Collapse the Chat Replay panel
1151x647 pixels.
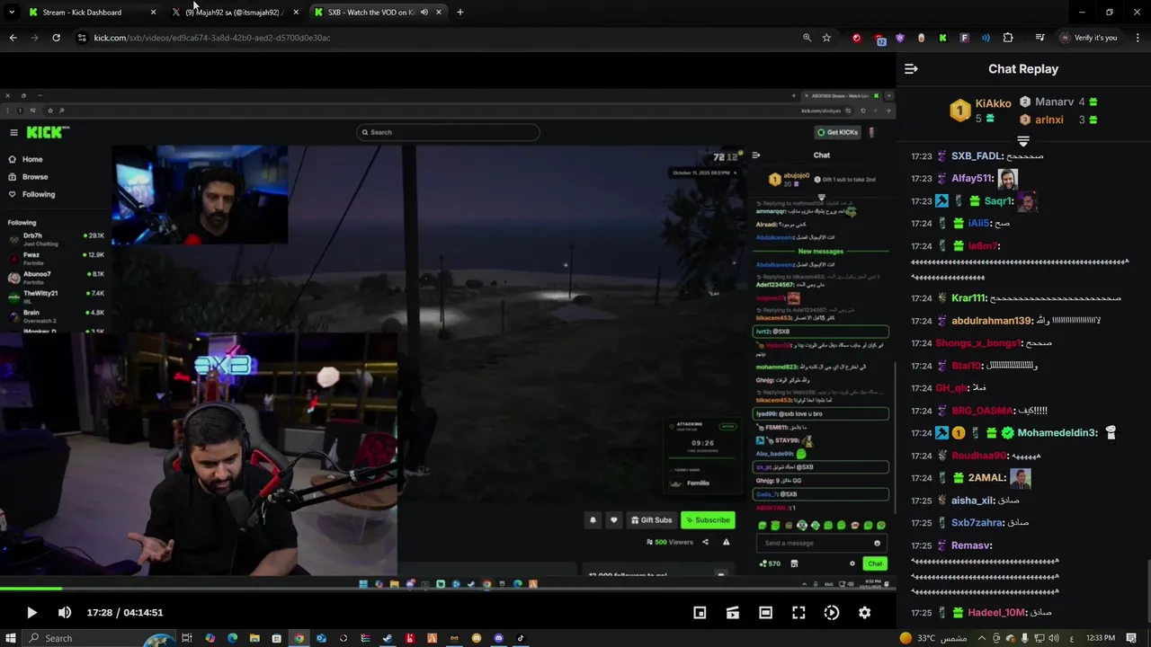click(911, 69)
